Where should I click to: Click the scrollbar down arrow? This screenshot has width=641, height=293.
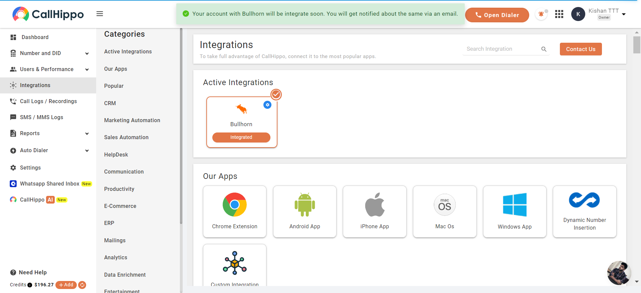click(x=637, y=282)
